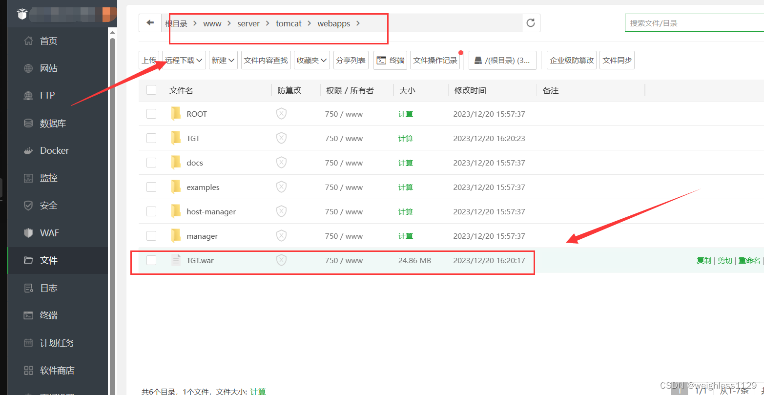Click the back arrow navigation button

(x=150, y=23)
